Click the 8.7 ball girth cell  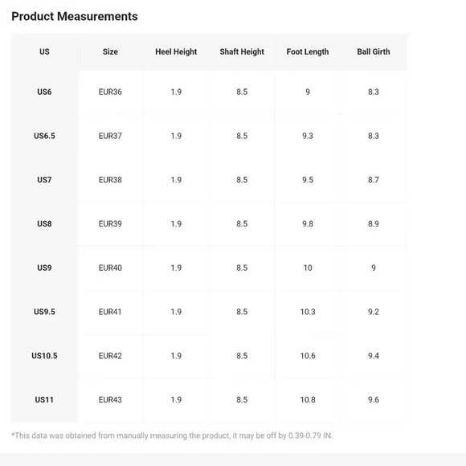(x=374, y=180)
